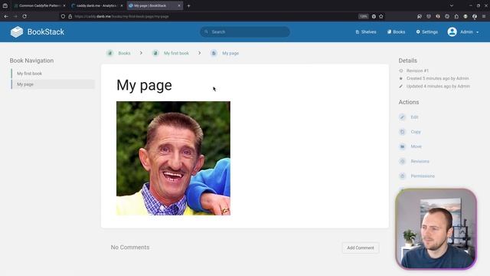Screen dimensions: 490x276
Task: Open the Books header link
Action: (397, 32)
